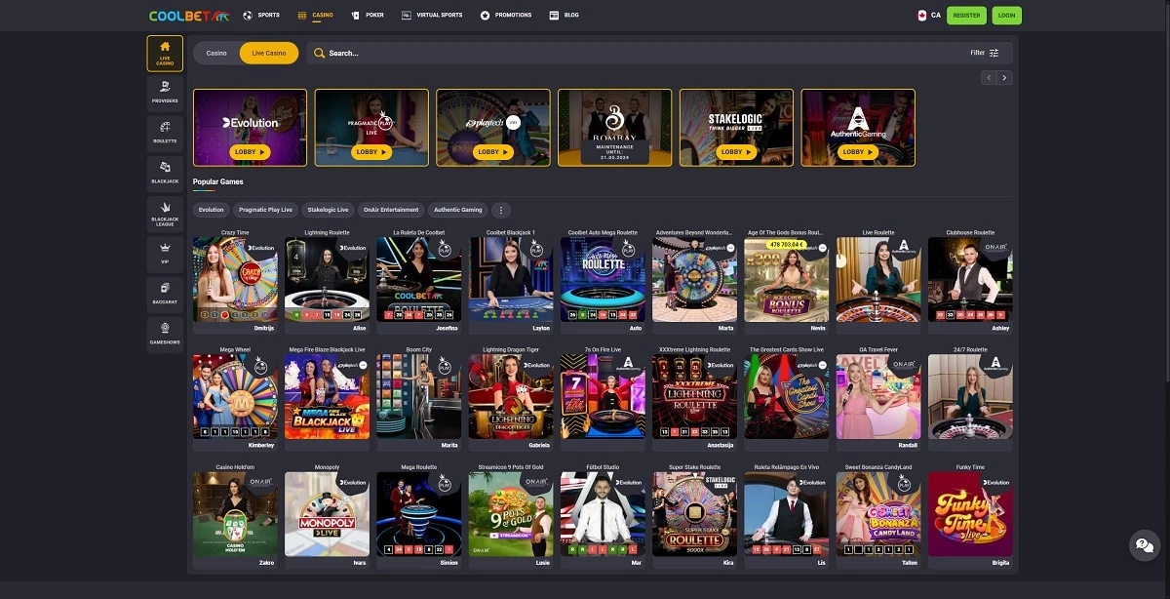Open the VIP sidebar category

click(x=165, y=254)
